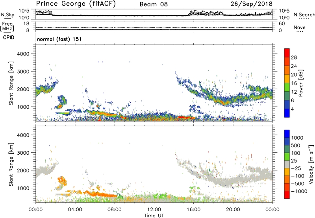Click the '100' label on the velocity color bar
This screenshot has height=218, width=315.
pos(296,153)
